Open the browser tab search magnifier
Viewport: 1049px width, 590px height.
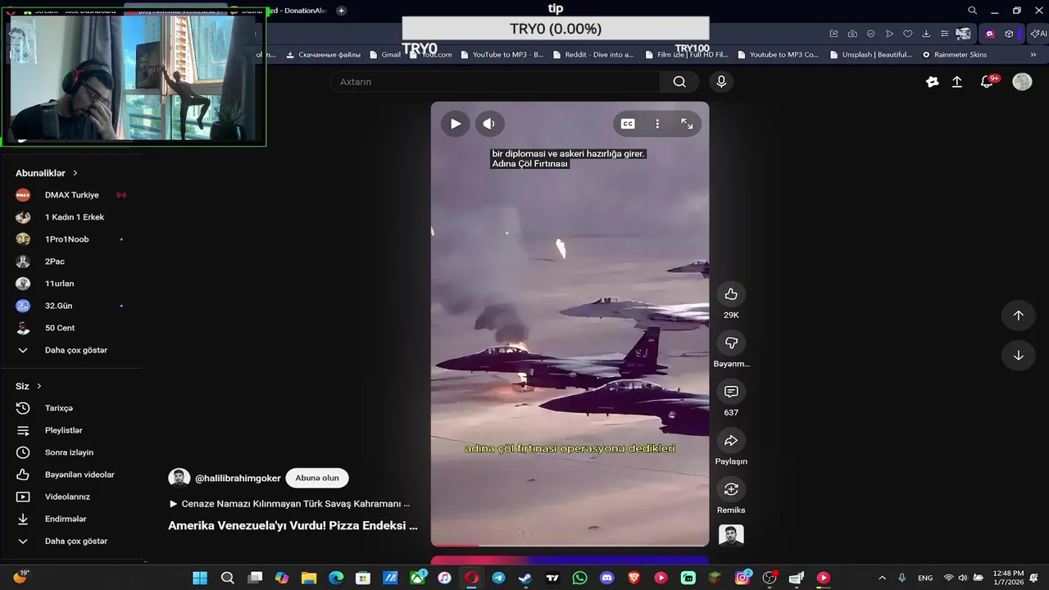coord(972,11)
